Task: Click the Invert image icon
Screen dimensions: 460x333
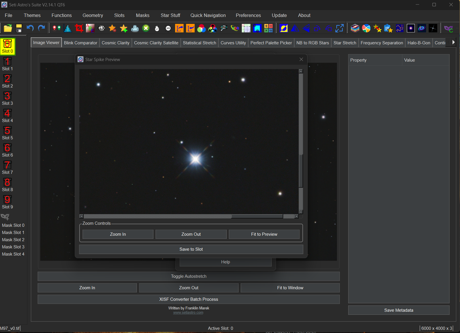Action: pyautogui.click(x=283, y=28)
